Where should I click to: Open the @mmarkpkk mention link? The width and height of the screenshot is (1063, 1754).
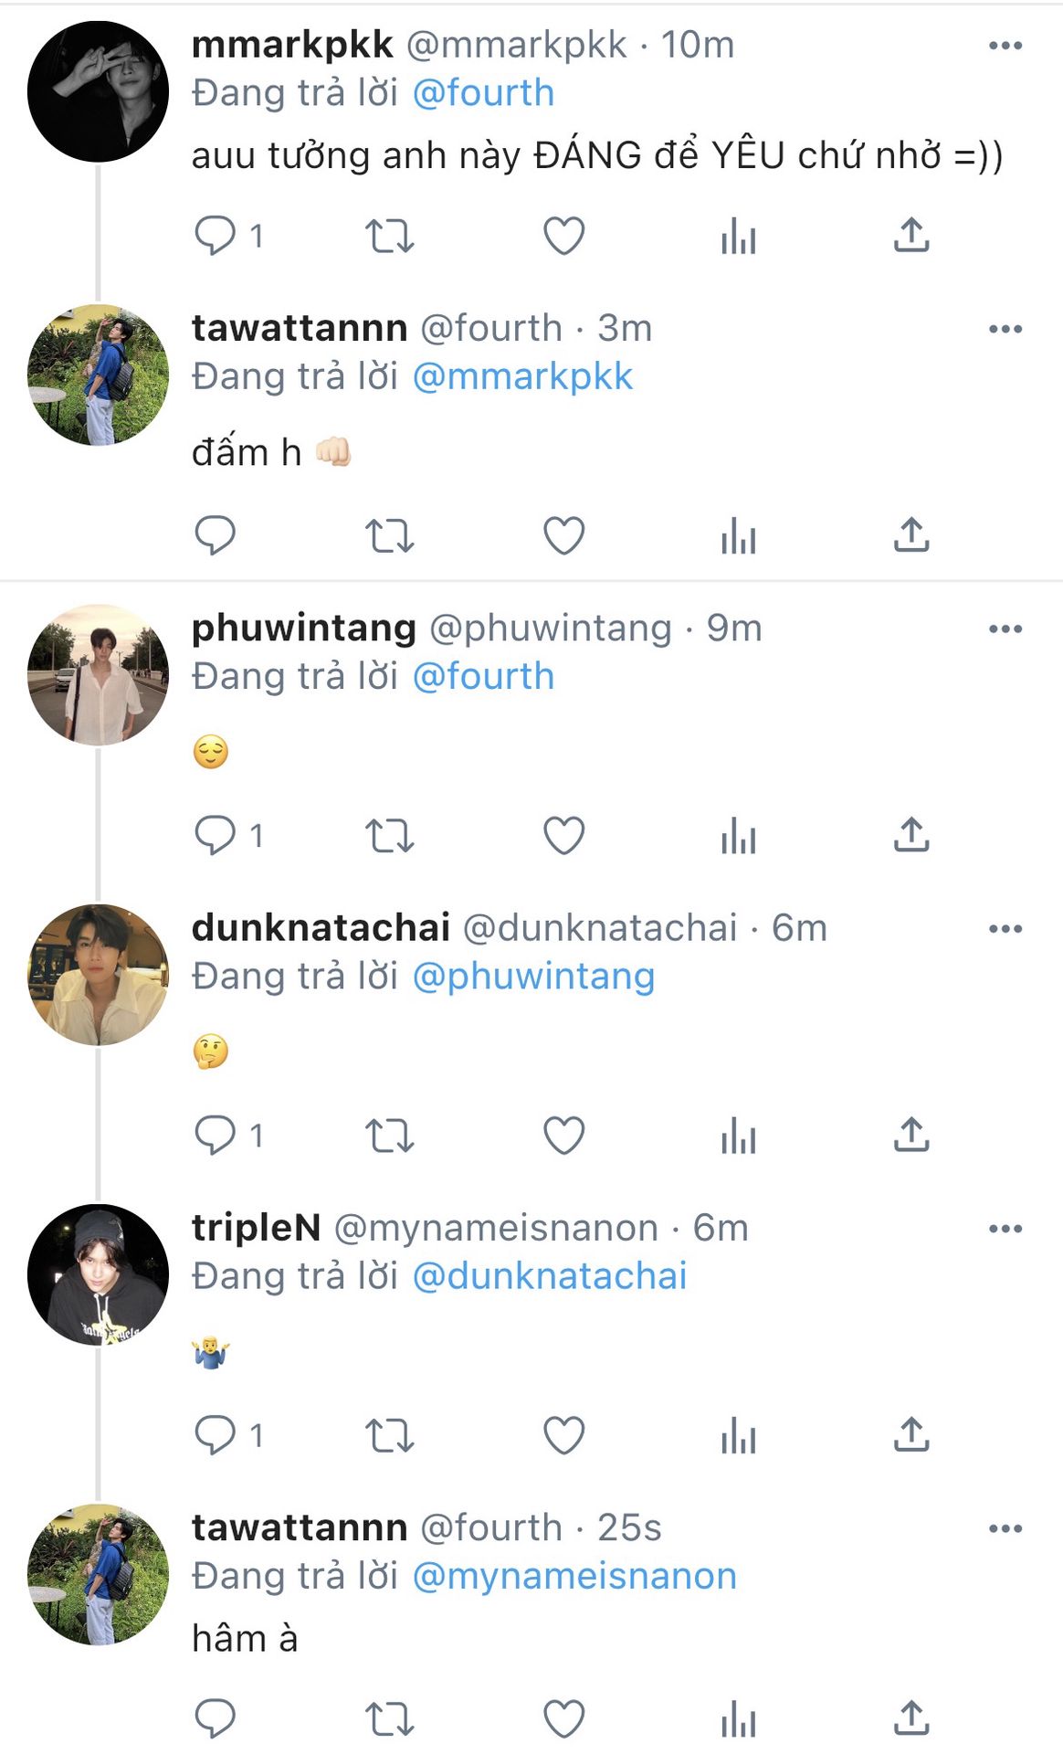(x=522, y=376)
